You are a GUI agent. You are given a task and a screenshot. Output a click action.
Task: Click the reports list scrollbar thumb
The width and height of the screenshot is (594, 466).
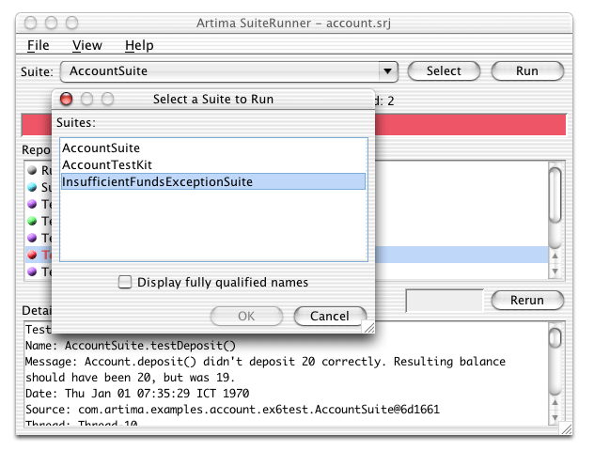point(555,195)
